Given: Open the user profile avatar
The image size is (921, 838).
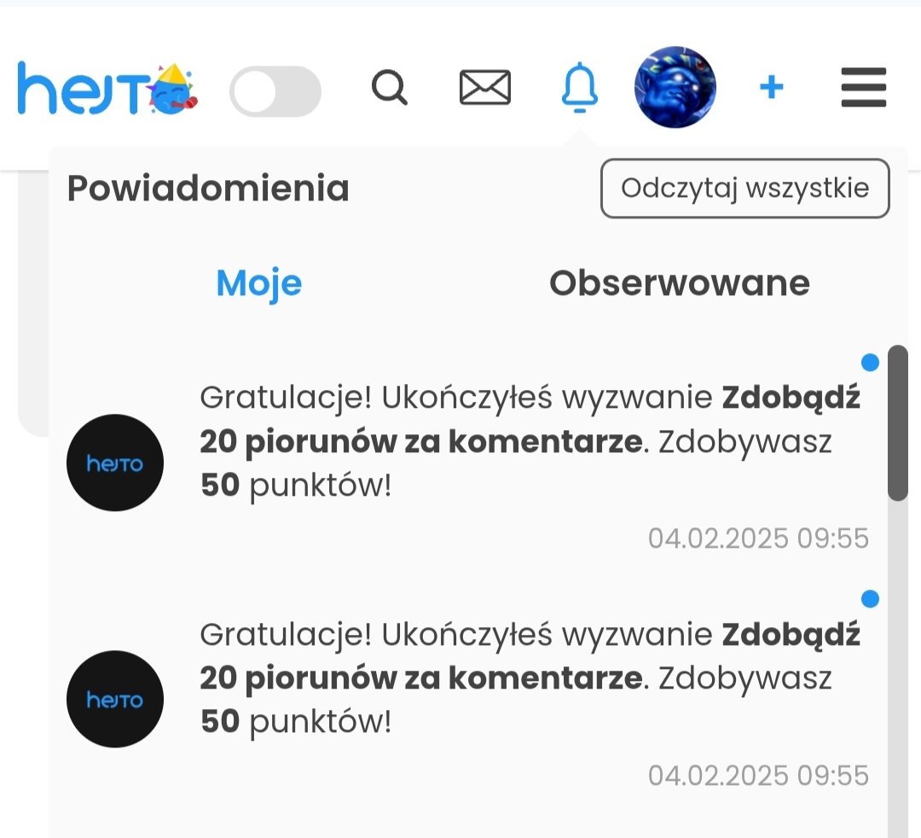Looking at the screenshot, I should pyautogui.click(x=675, y=87).
